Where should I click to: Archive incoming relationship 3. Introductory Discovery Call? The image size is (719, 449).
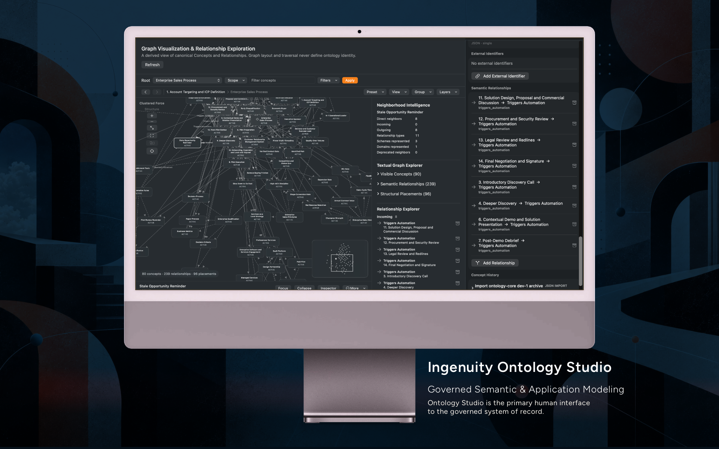click(457, 272)
